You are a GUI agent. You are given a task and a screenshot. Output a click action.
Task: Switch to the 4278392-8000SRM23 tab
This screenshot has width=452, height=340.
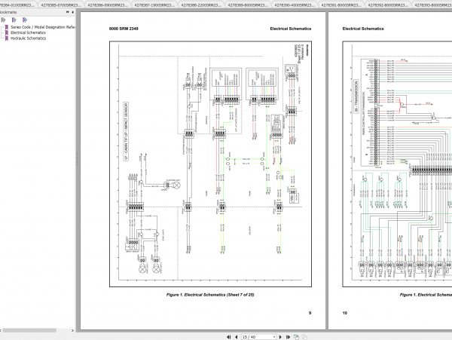click(x=388, y=5)
